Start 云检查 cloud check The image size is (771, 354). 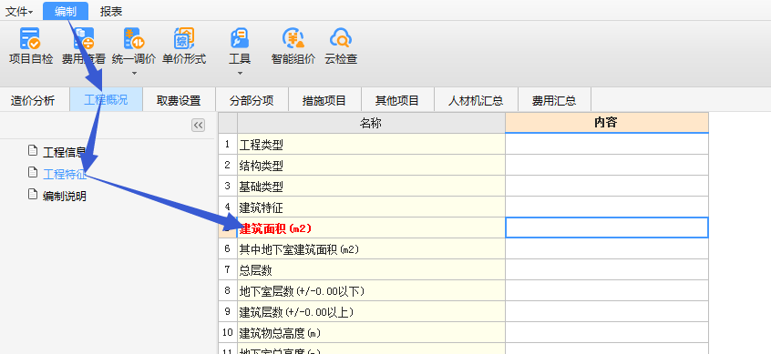point(341,46)
